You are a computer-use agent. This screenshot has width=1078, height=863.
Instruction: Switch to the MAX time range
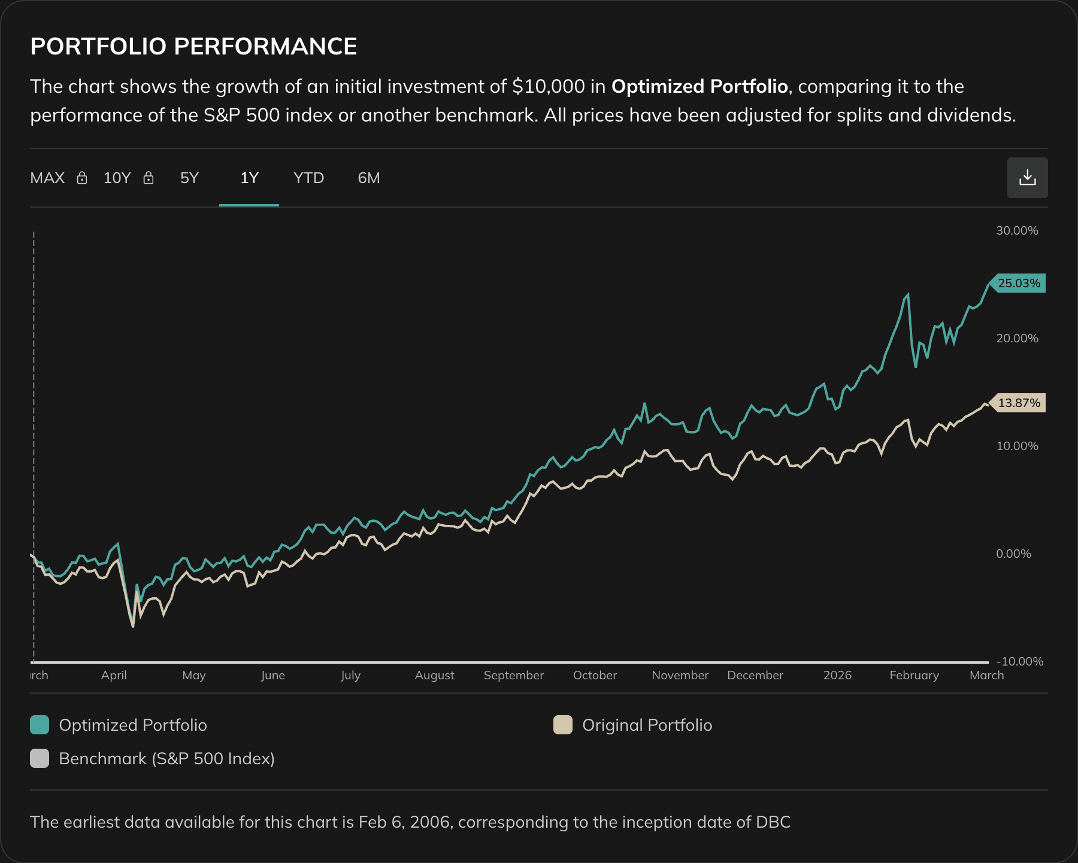coord(47,178)
